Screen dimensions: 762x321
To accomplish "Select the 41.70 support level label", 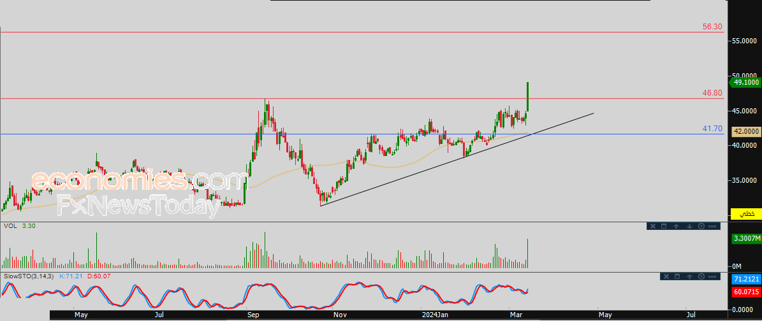I will pos(712,129).
